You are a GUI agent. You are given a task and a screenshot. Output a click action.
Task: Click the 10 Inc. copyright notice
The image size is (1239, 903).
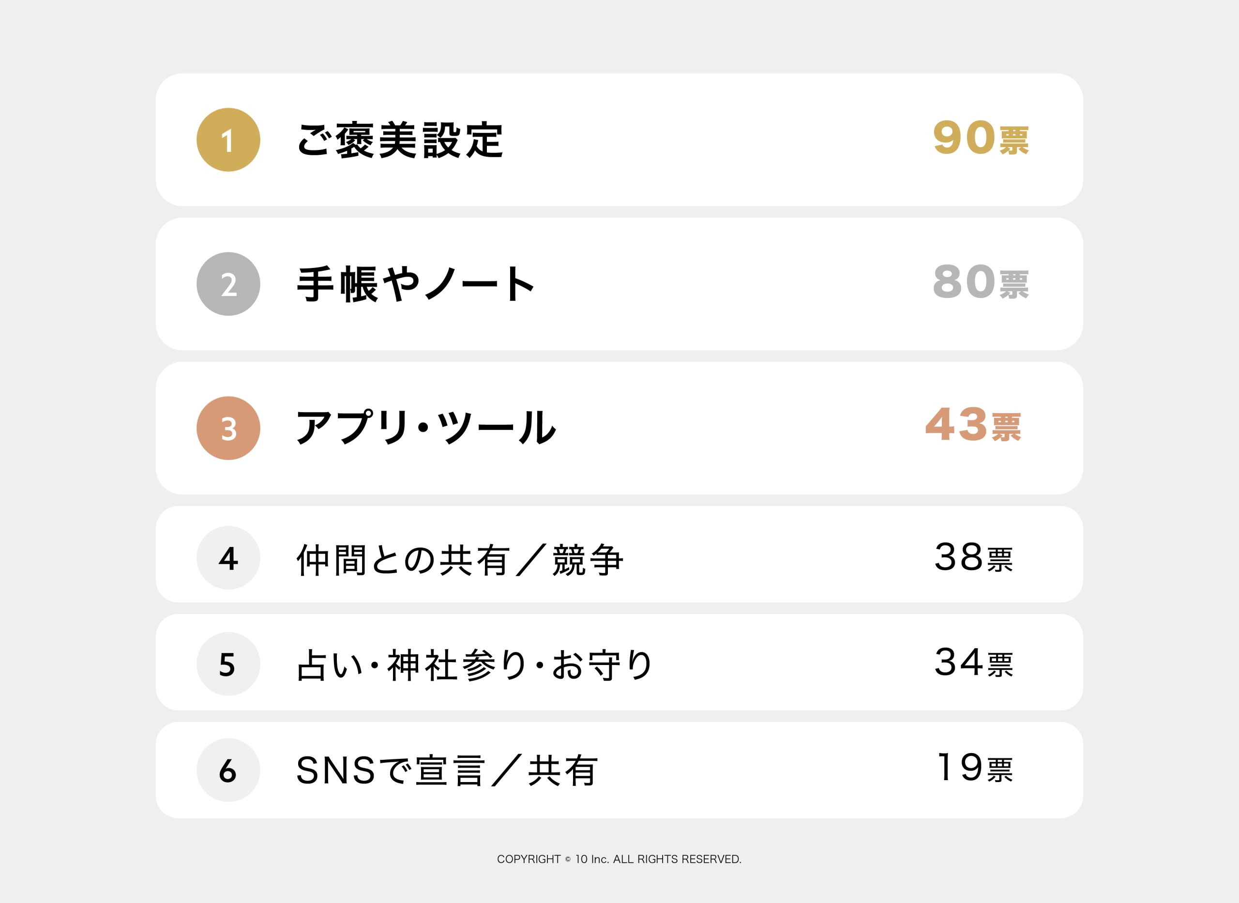click(619, 859)
